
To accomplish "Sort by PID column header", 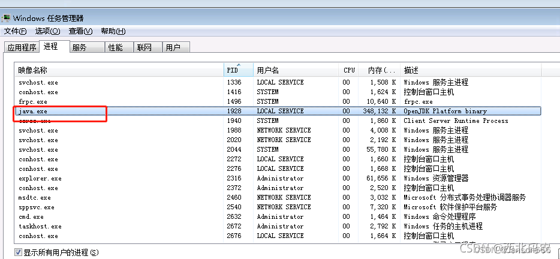I will tap(239, 70).
